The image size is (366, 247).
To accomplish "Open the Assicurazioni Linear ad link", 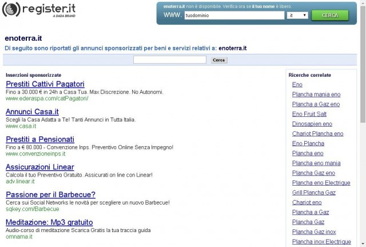I will click(40, 167).
